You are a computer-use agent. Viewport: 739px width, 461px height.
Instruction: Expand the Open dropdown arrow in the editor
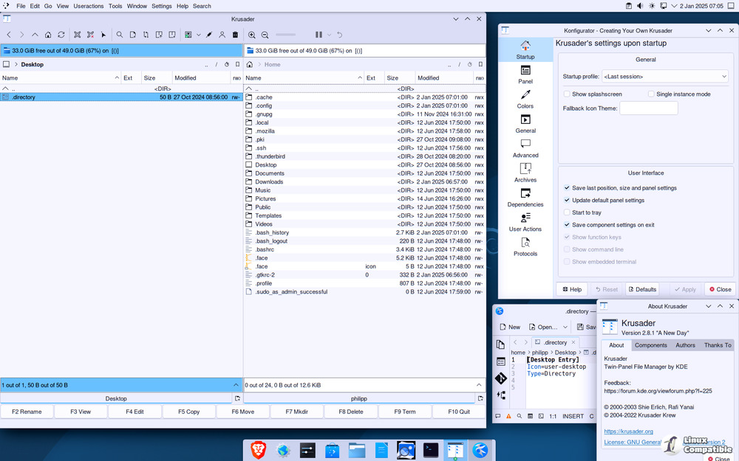tap(565, 327)
